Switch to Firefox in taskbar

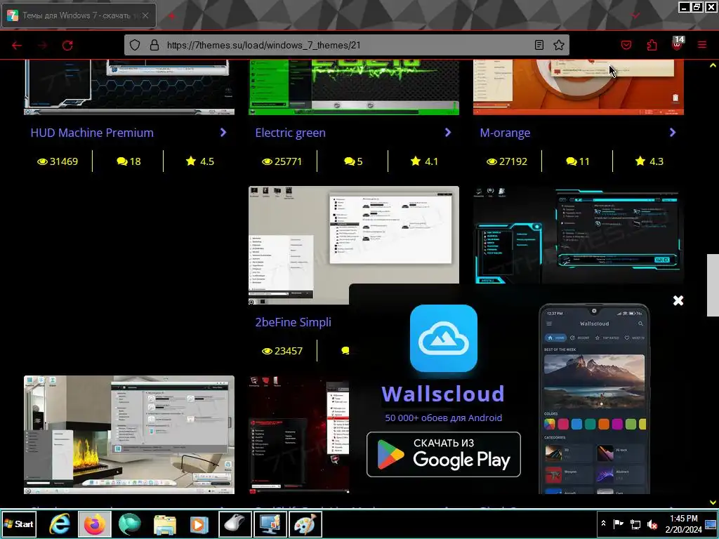coord(95,524)
